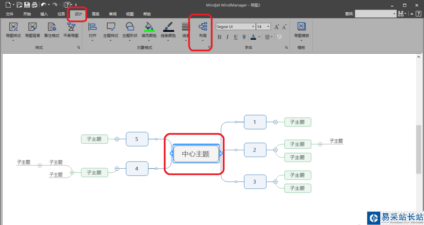Open undo history dropdown arrow
Viewport: 424px width, 225px height.
49,5
